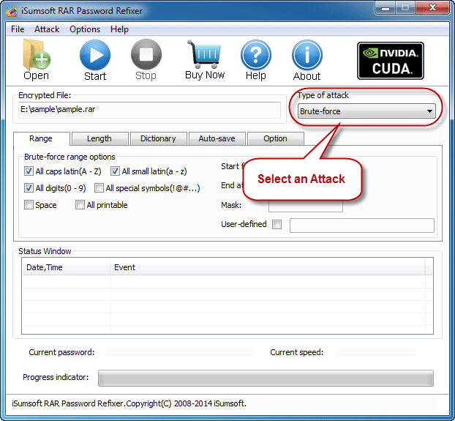455x421 pixels.
Task: Toggle All caps latin(A - Z) checkbox
Action: [29, 171]
